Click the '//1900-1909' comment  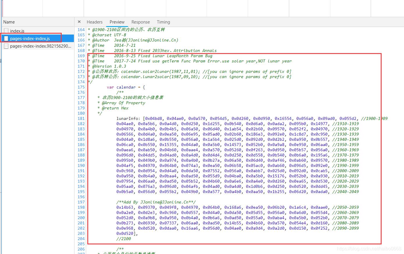(x=374, y=118)
